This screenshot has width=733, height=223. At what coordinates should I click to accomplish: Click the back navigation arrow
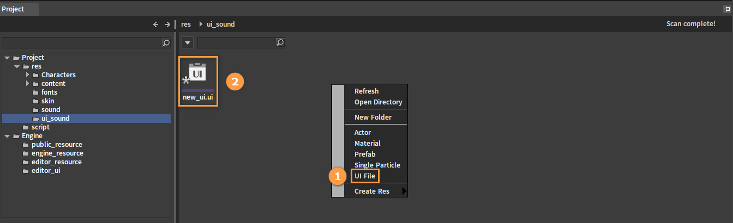(x=155, y=24)
